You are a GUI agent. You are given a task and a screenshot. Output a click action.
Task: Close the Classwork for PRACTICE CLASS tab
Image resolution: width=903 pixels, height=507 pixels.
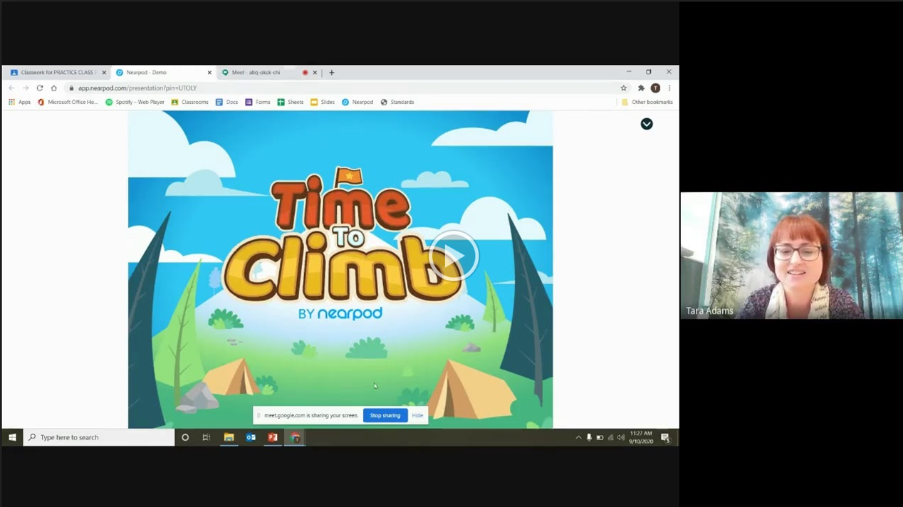(x=104, y=73)
